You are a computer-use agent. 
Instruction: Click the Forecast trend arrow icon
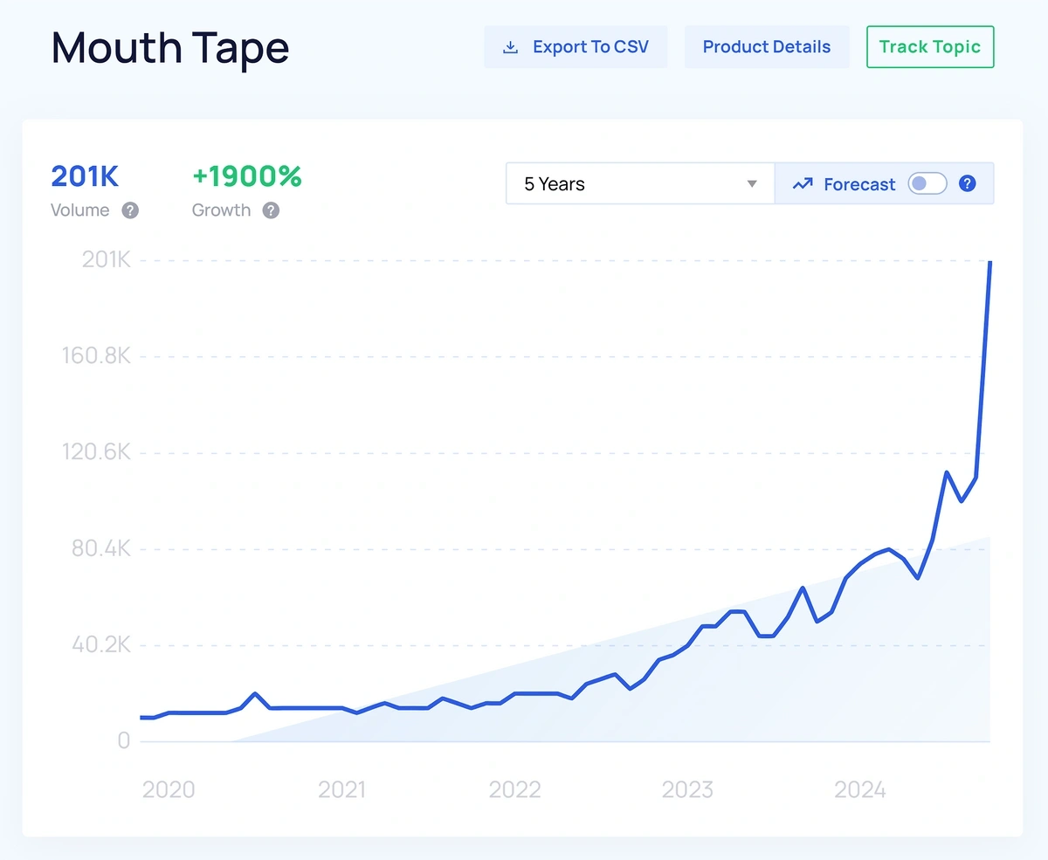click(x=803, y=183)
